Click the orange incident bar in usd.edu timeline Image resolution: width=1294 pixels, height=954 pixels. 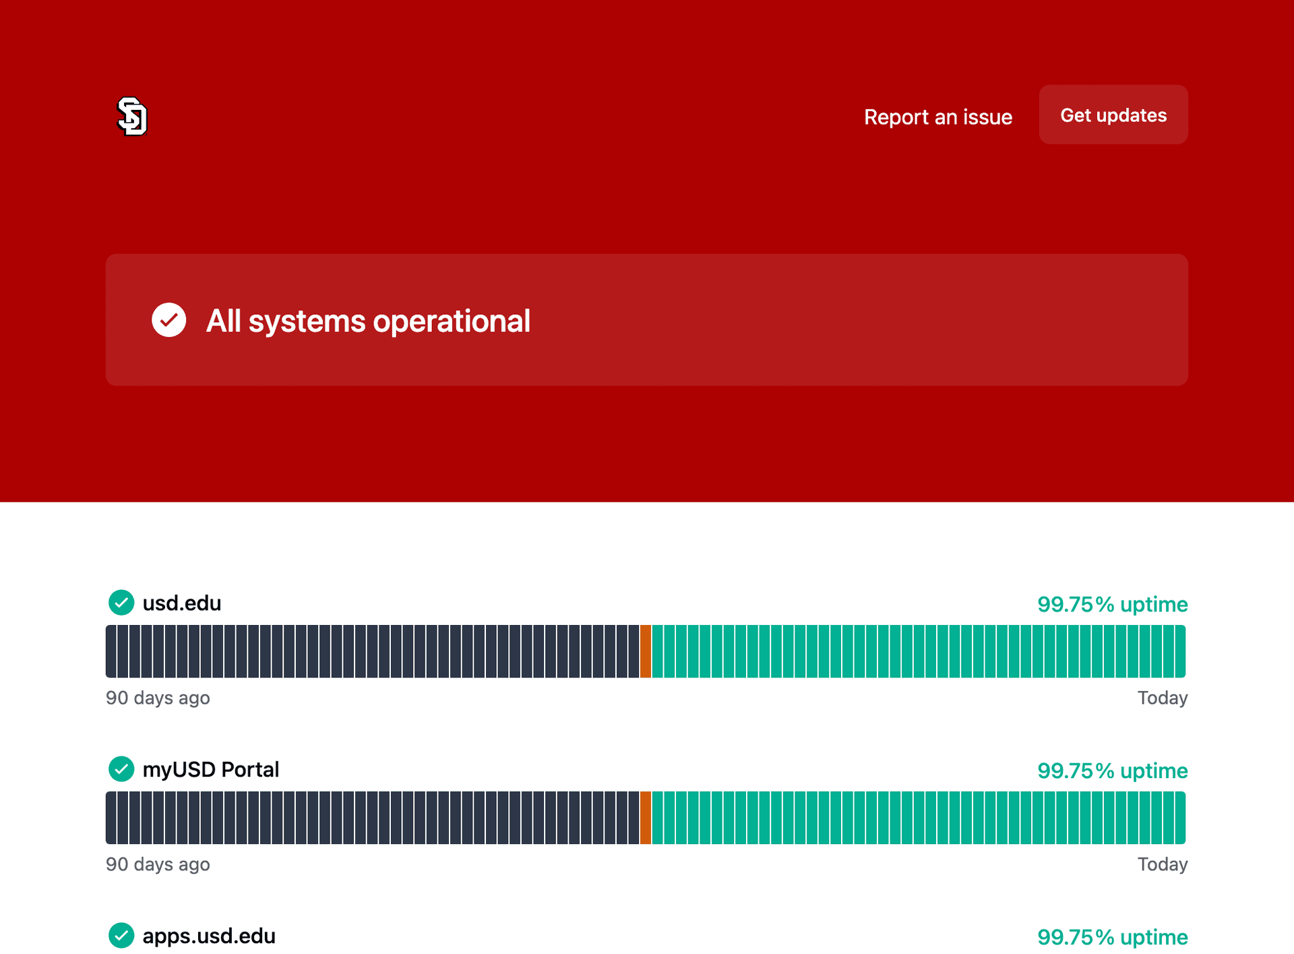click(x=645, y=651)
